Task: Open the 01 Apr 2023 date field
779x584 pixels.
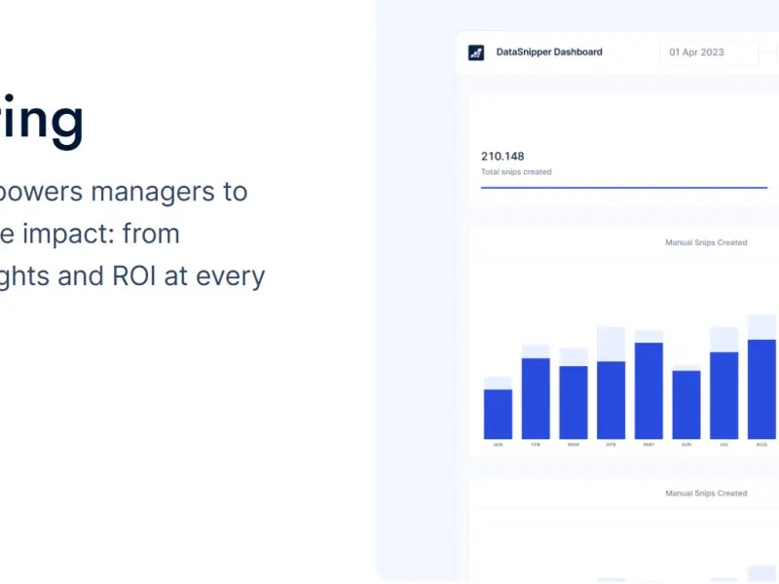Action: coord(709,53)
